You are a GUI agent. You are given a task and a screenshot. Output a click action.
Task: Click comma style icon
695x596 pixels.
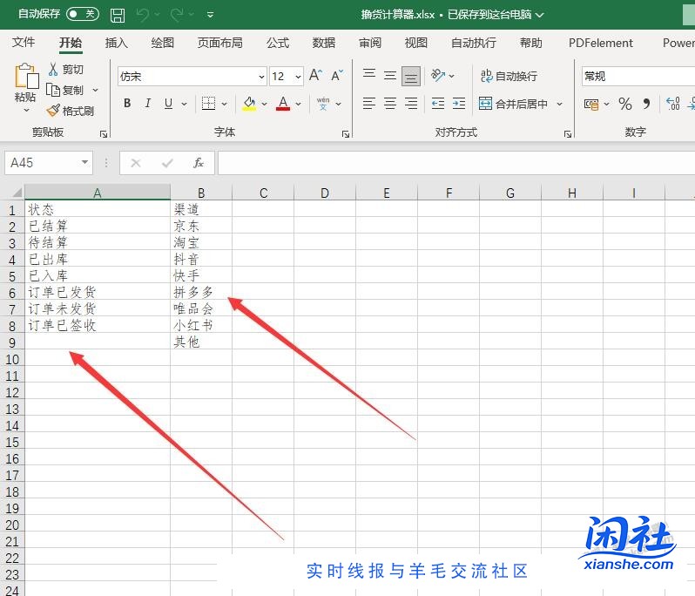(x=647, y=105)
